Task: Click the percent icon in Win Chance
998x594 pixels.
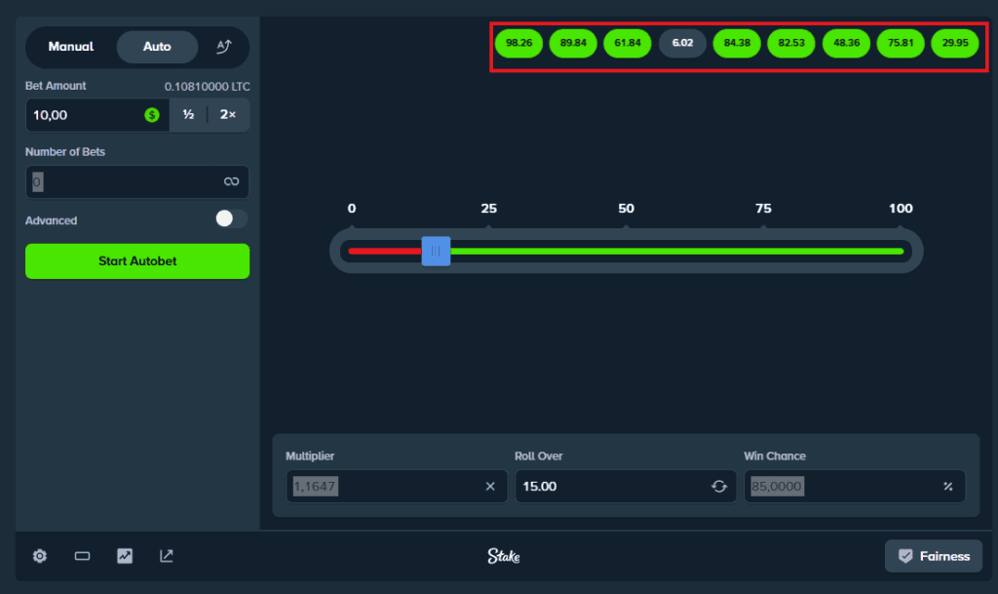Action: [x=947, y=486]
